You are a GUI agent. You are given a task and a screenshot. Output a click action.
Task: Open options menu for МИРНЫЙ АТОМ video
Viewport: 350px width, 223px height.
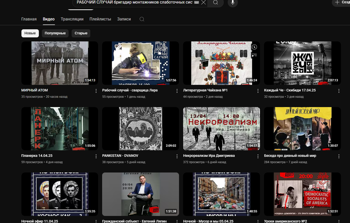pos(96,91)
